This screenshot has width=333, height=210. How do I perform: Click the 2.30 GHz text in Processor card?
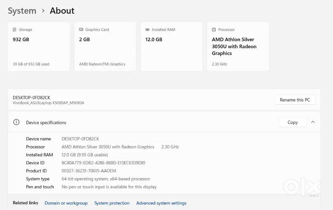[x=219, y=64]
